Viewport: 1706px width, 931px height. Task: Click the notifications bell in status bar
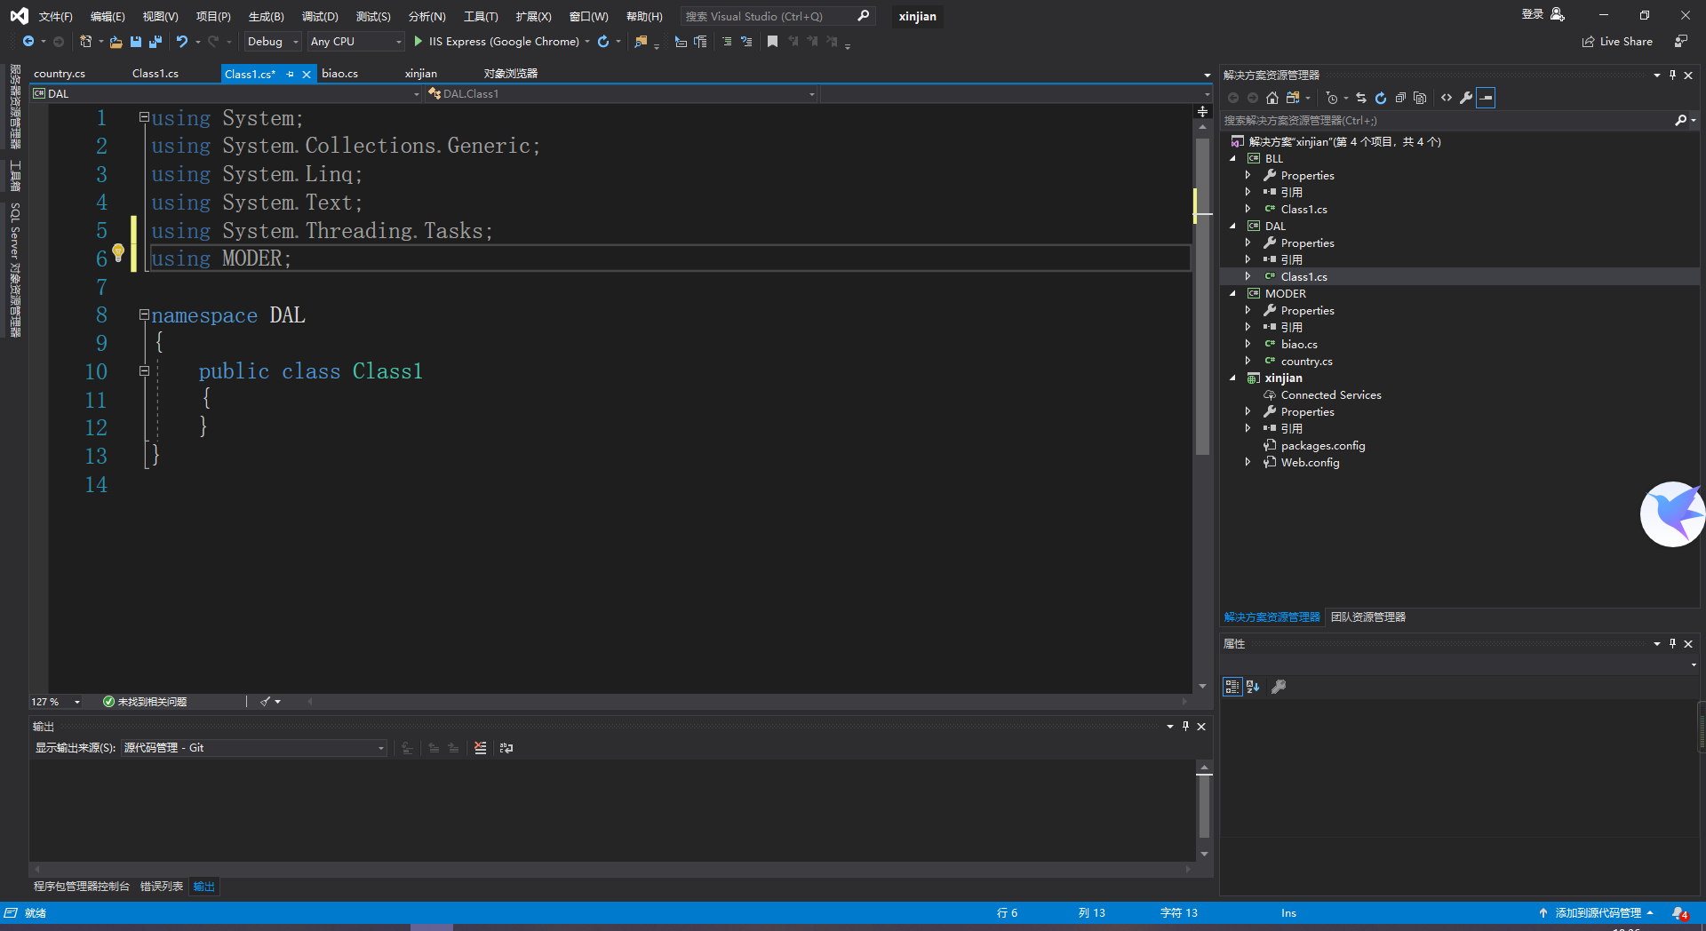tap(1678, 913)
